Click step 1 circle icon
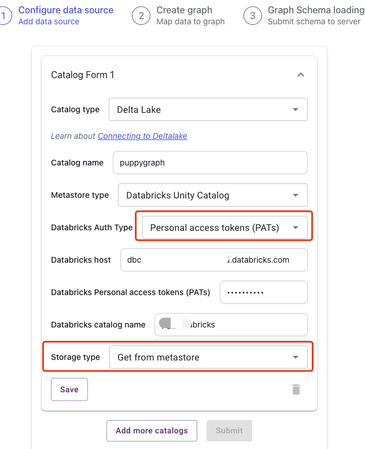The width and height of the screenshot is (365, 449). (x=4, y=16)
